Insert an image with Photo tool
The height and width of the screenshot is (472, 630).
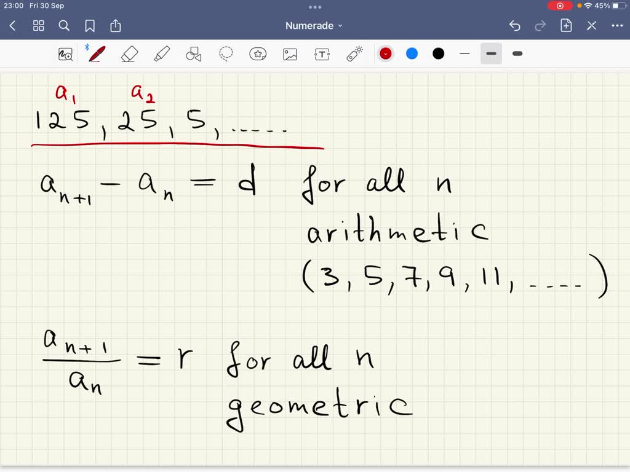point(290,54)
